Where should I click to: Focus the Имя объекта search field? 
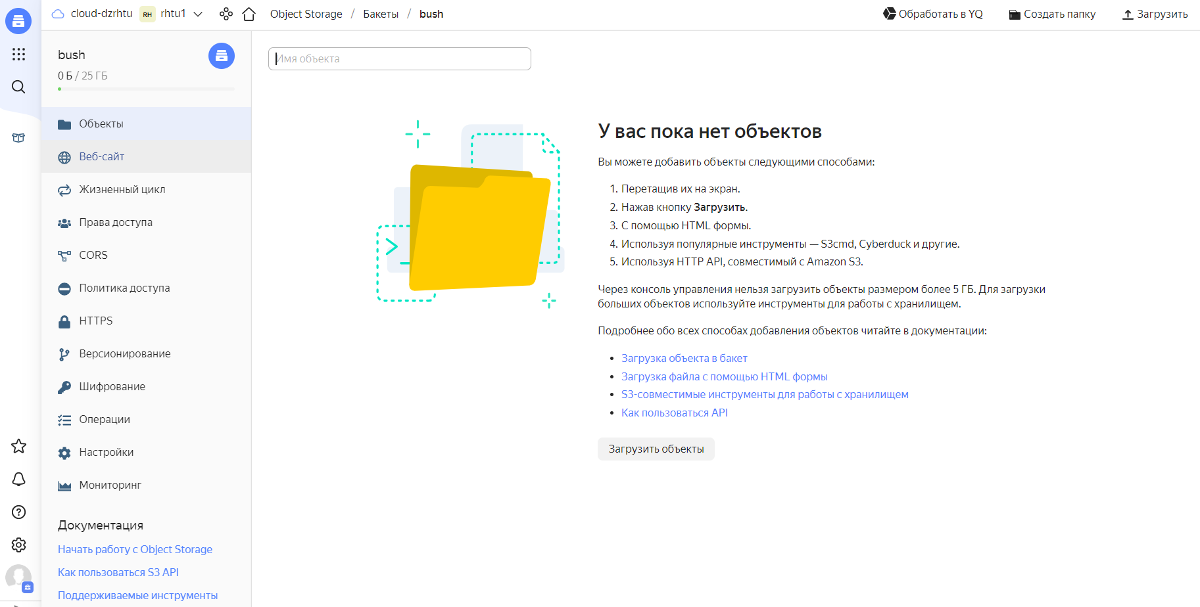click(x=399, y=58)
